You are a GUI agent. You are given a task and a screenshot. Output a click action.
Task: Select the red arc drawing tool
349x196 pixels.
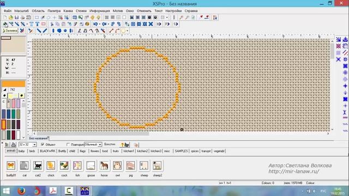(x=117, y=30)
